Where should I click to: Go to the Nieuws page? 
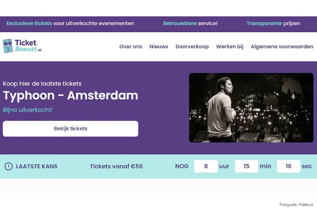coord(159,47)
